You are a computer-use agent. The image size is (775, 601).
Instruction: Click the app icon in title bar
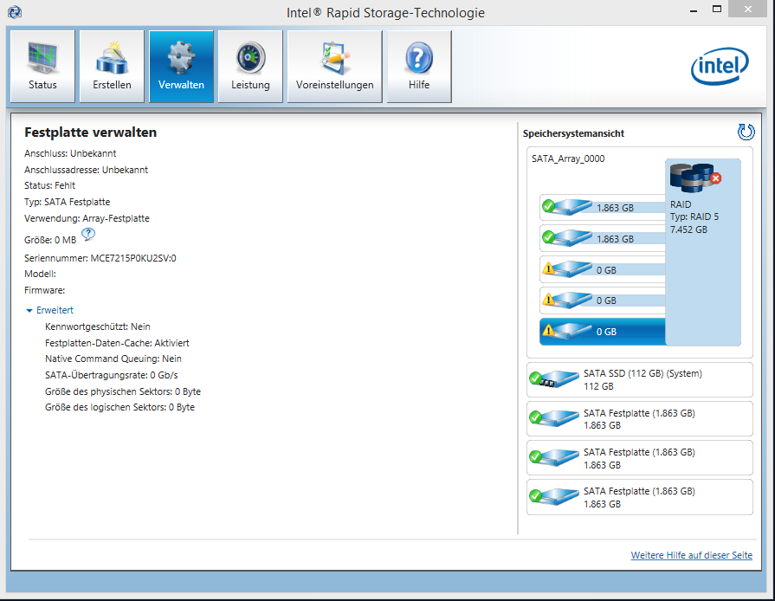[x=15, y=12]
